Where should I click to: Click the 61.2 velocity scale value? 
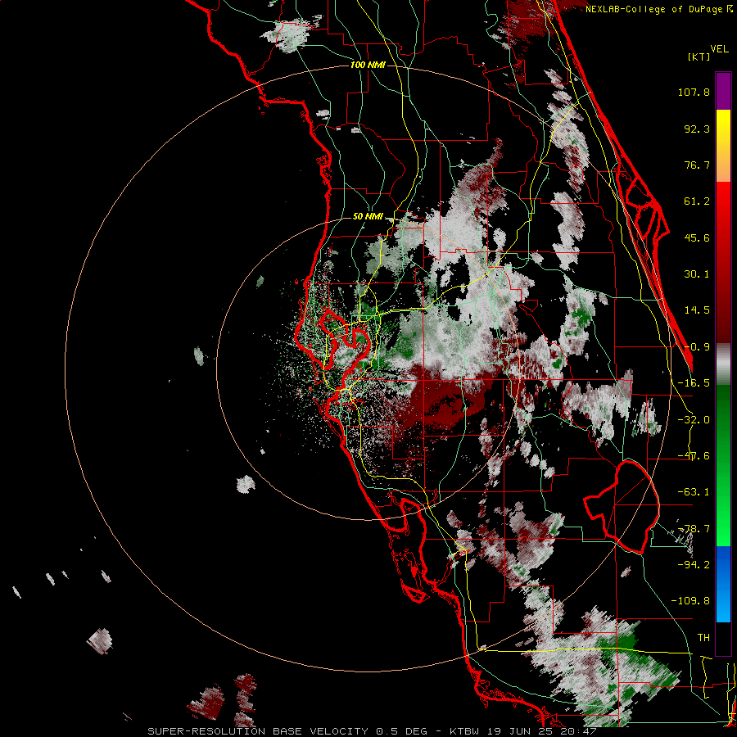click(x=697, y=201)
